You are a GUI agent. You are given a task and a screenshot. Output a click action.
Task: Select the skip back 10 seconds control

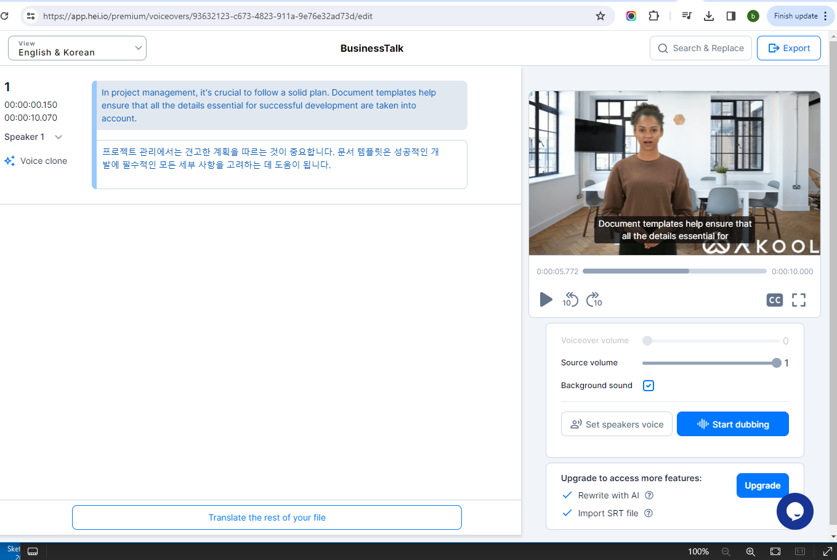570,299
